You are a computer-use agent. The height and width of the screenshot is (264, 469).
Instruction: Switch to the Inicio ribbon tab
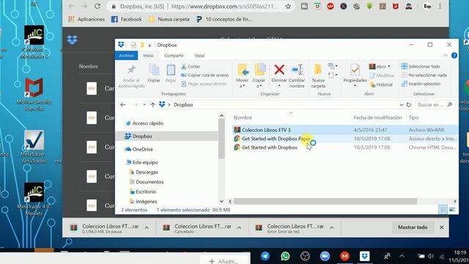point(148,56)
